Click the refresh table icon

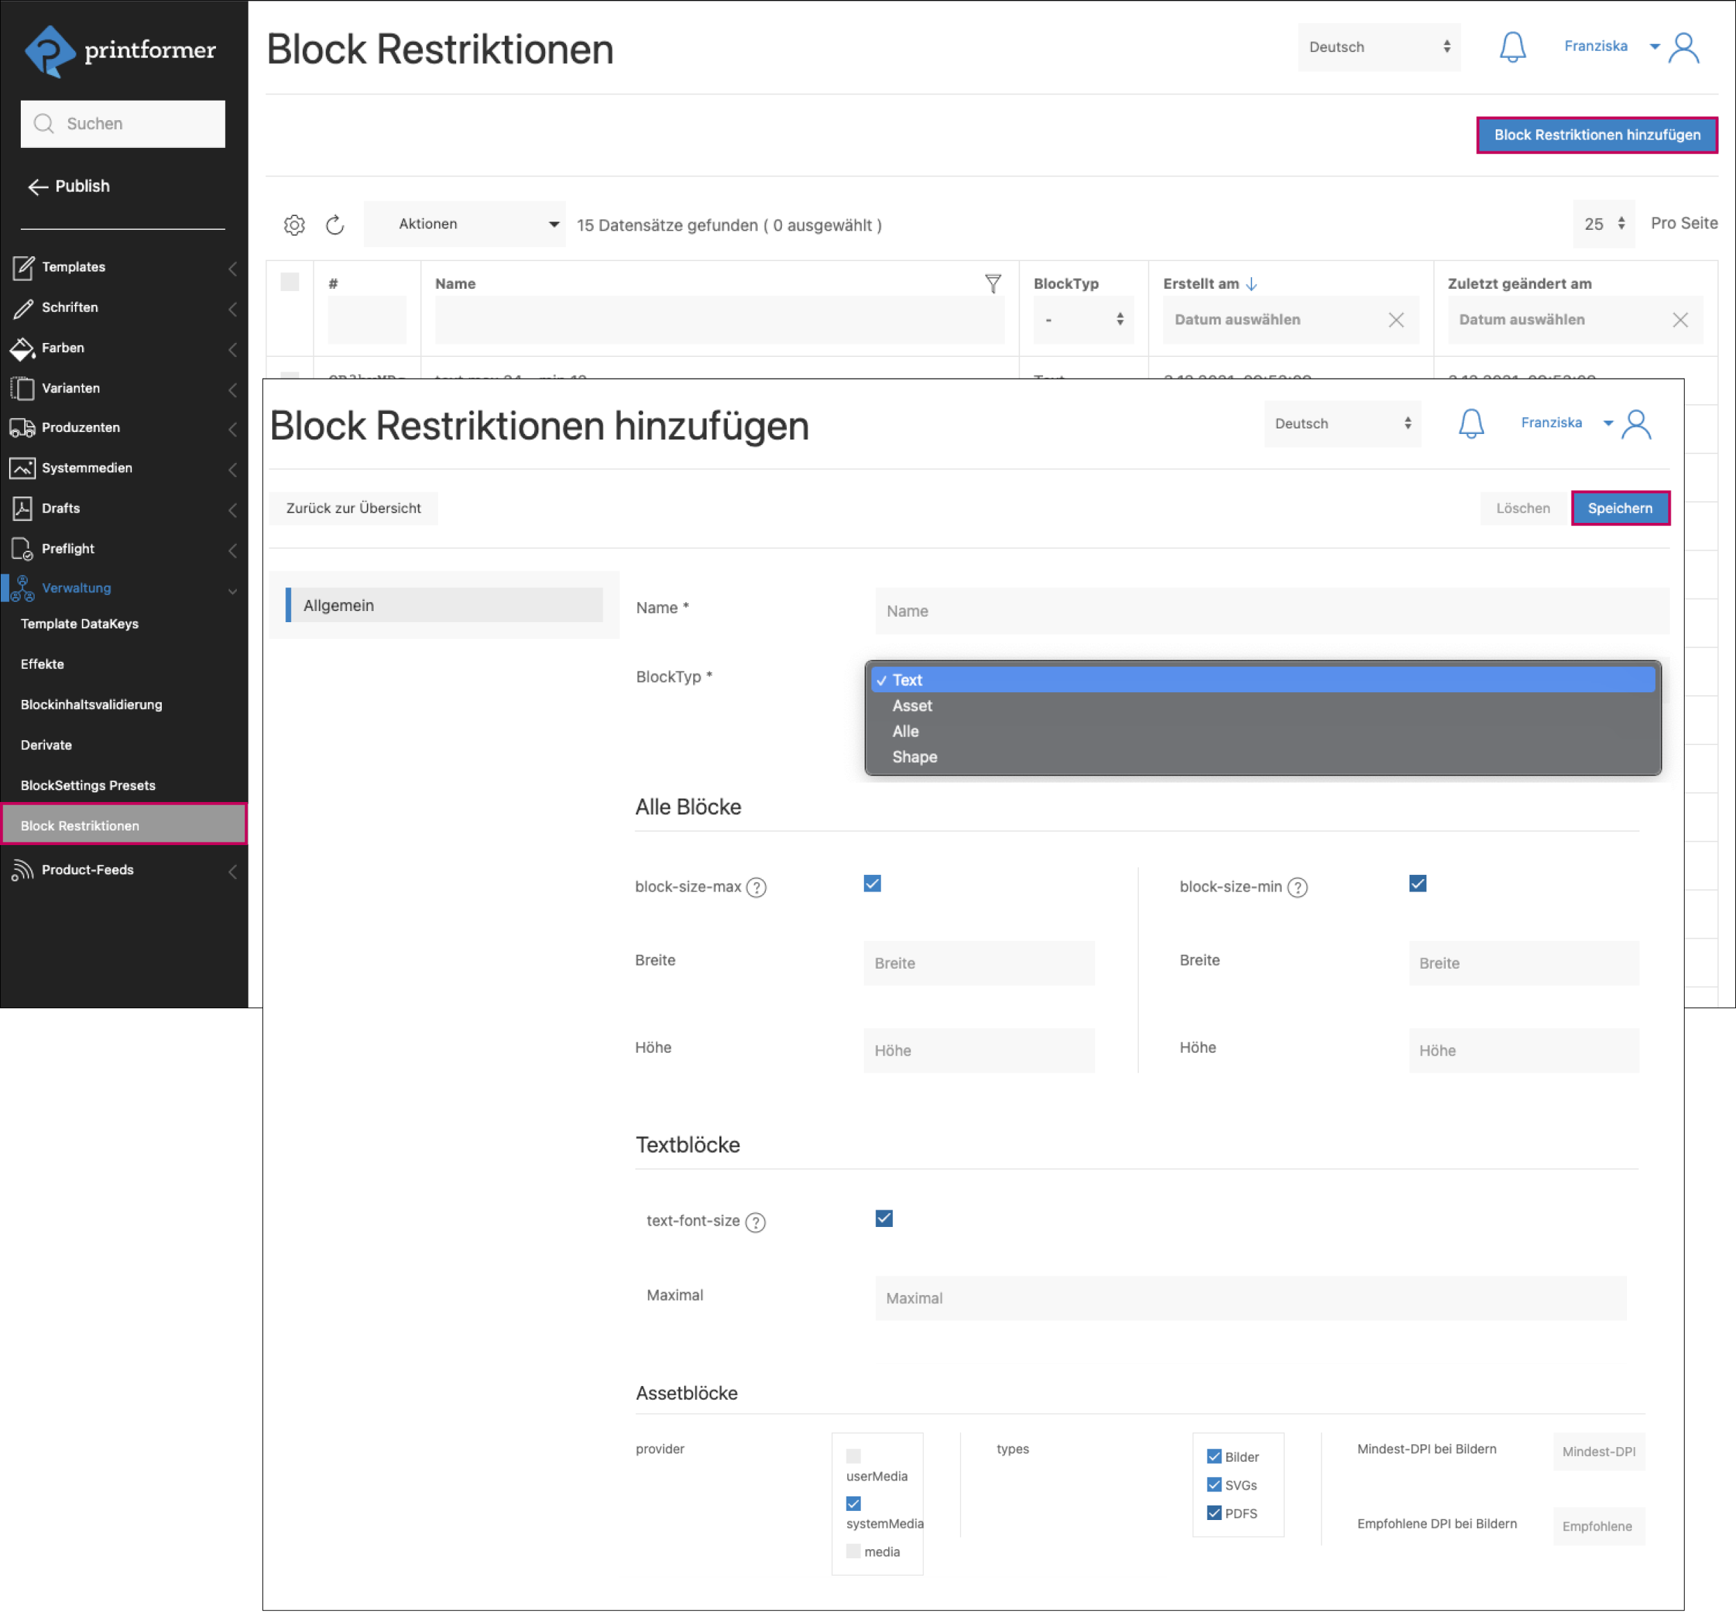coord(335,225)
